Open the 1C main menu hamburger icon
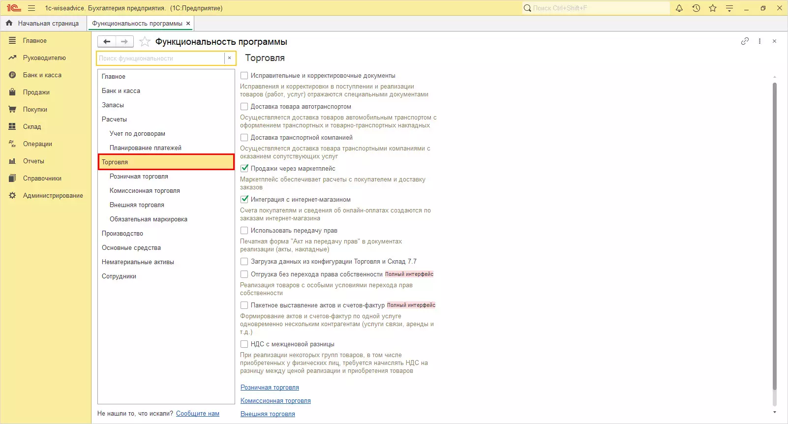This screenshot has height=424, width=788. click(x=31, y=8)
